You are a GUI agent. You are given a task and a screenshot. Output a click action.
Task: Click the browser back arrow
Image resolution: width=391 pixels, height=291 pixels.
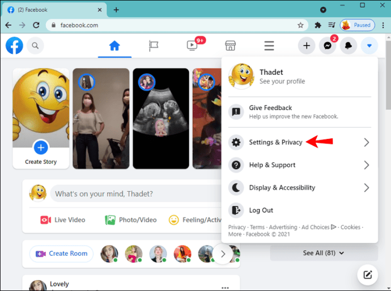point(8,25)
